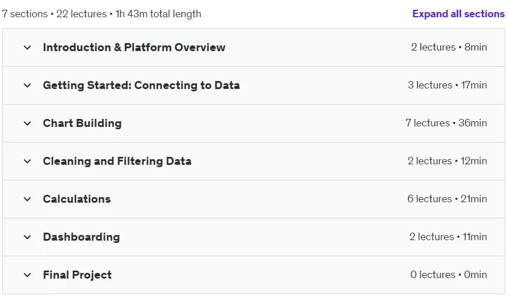Expand Dashboarding chevron arrow
508x297 pixels.
pyautogui.click(x=27, y=237)
